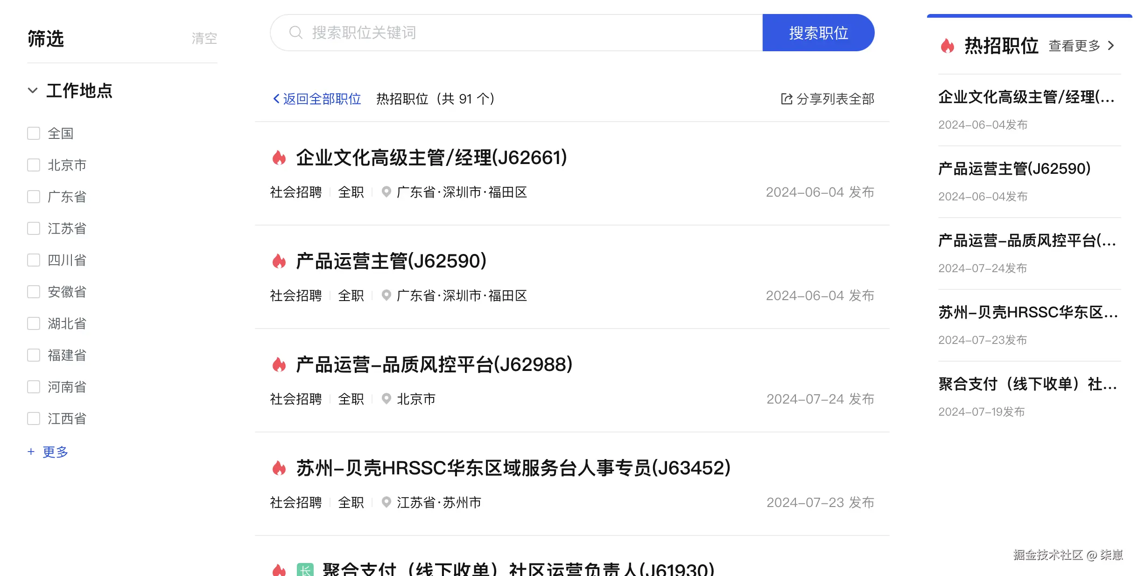
Task: Click location pin icon next to 北京市 job
Action: pos(386,399)
